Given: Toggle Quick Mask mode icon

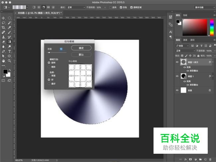Looking at the screenshot, I should point(3,81).
